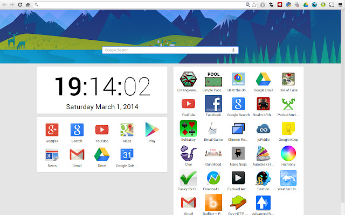Open the Harmony color wheel app
This screenshot has width=345, height=215.
click(288, 153)
